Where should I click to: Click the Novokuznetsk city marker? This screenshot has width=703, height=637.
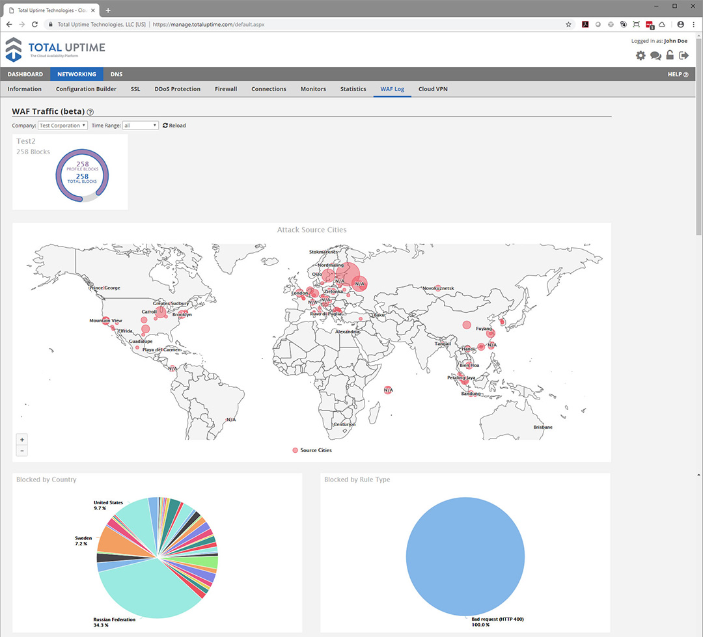(x=438, y=288)
